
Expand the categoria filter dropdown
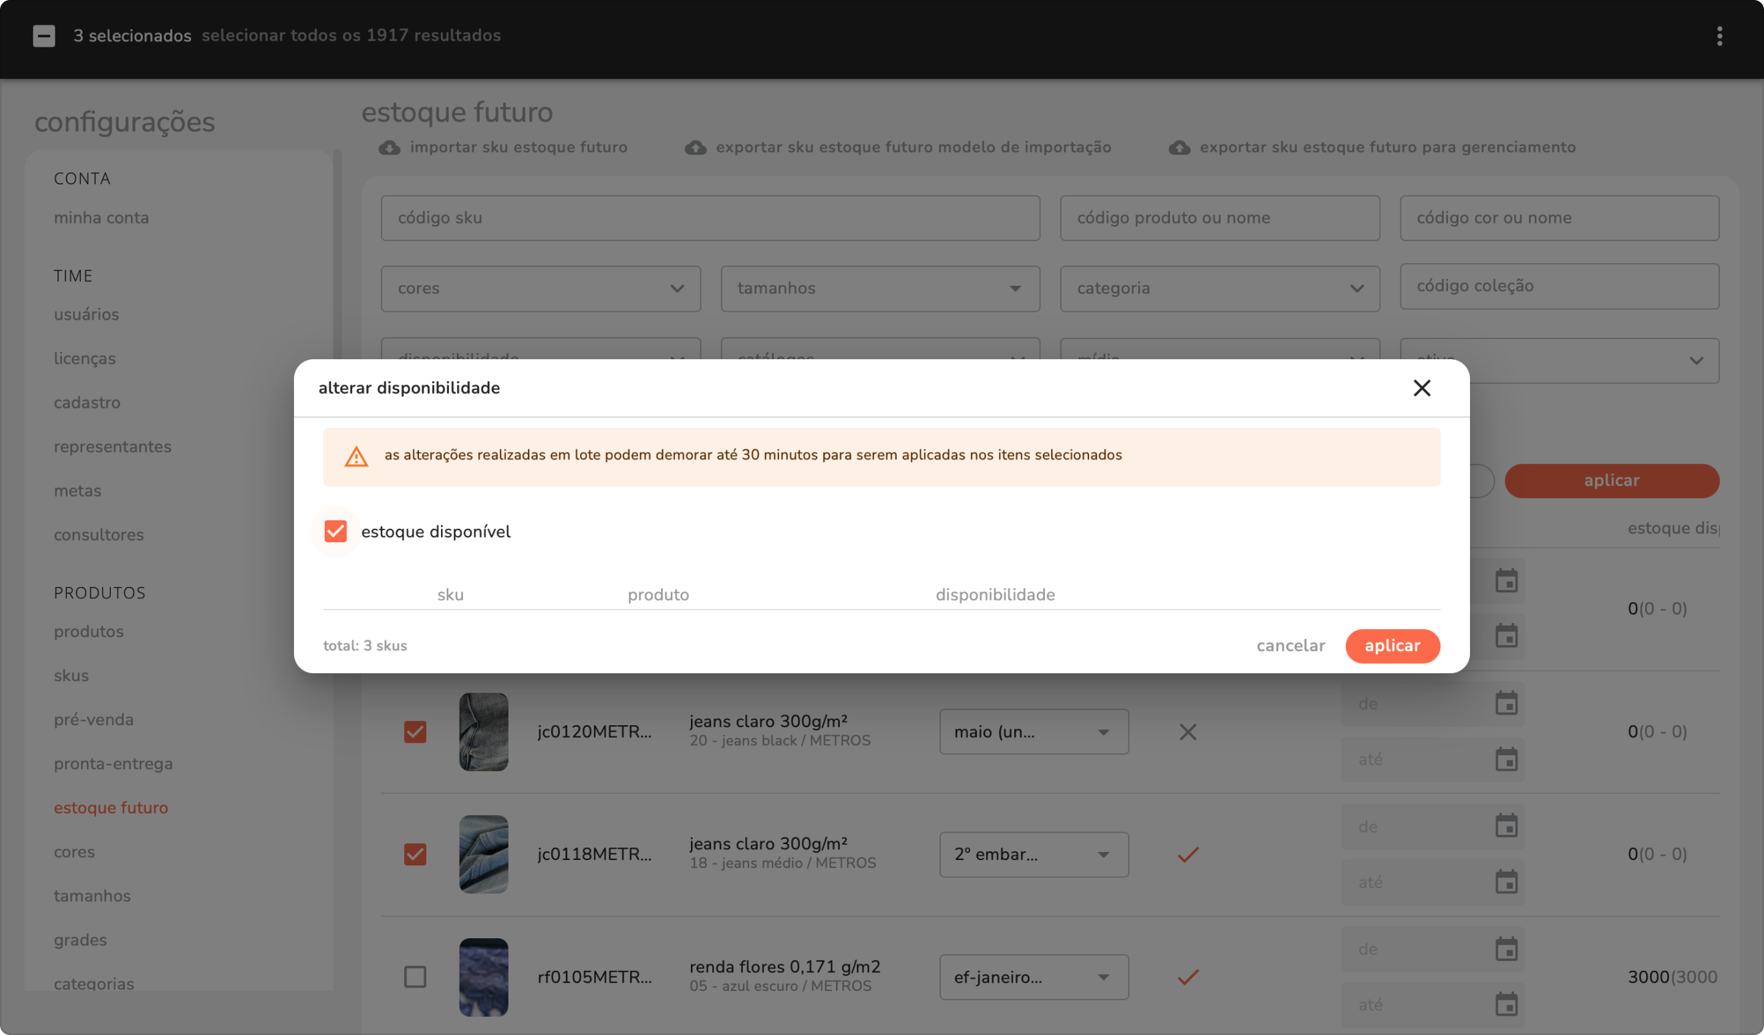pos(1219,289)
